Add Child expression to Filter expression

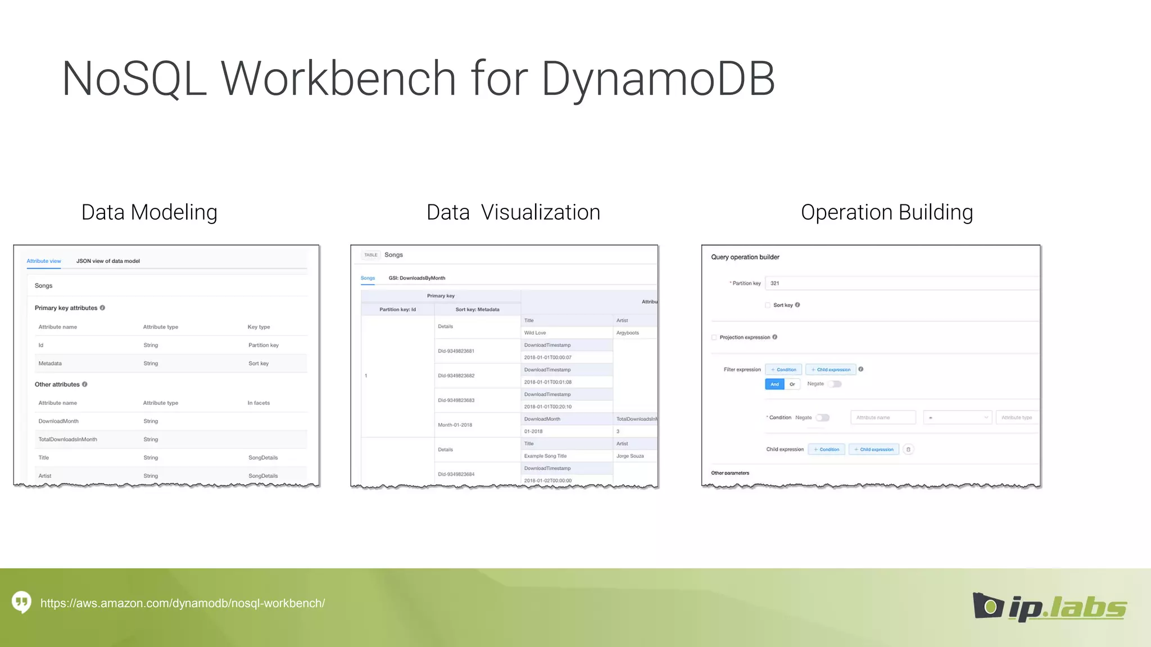coord(831,370)
